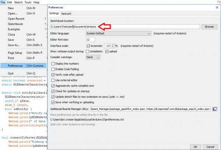The image size is (221, 150).
Task: Click the interface scale percentage field
Action: 108,46
